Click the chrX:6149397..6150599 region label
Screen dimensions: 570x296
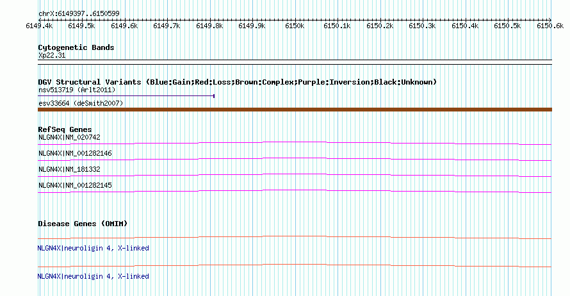click(79, 13)
